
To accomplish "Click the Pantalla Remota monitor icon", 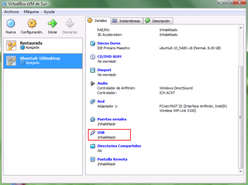I will coord(93,159).
